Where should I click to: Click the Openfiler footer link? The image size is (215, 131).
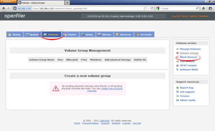(104, 121)
